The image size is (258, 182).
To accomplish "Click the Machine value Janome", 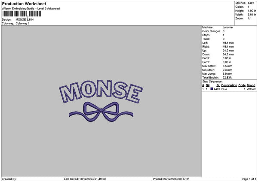I will click(227, 27).
